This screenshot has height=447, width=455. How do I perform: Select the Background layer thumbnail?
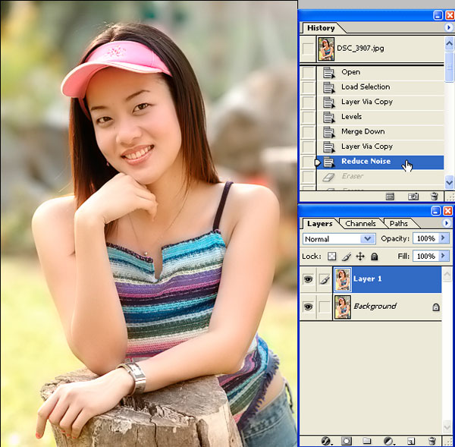coord(343,307)
